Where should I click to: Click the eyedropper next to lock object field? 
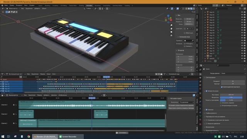tap(193, 41)
